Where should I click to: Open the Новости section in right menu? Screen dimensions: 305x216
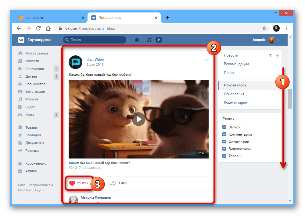click(231, 55)
